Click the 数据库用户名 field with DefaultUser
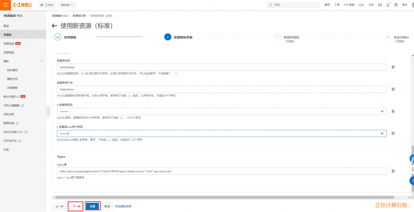The height and width of the screenshot is (212, 414). [222, 89]
